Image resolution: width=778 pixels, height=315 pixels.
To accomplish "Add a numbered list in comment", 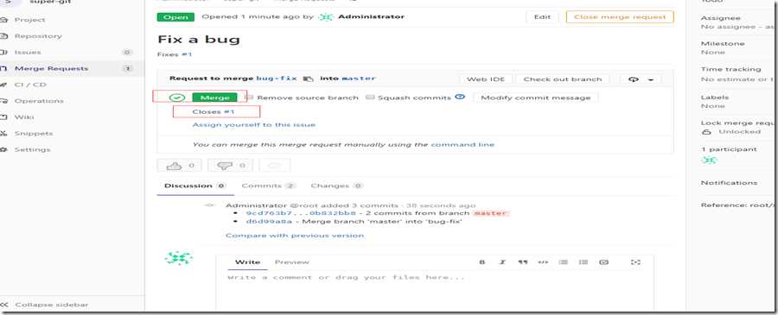I will point(583,262).
